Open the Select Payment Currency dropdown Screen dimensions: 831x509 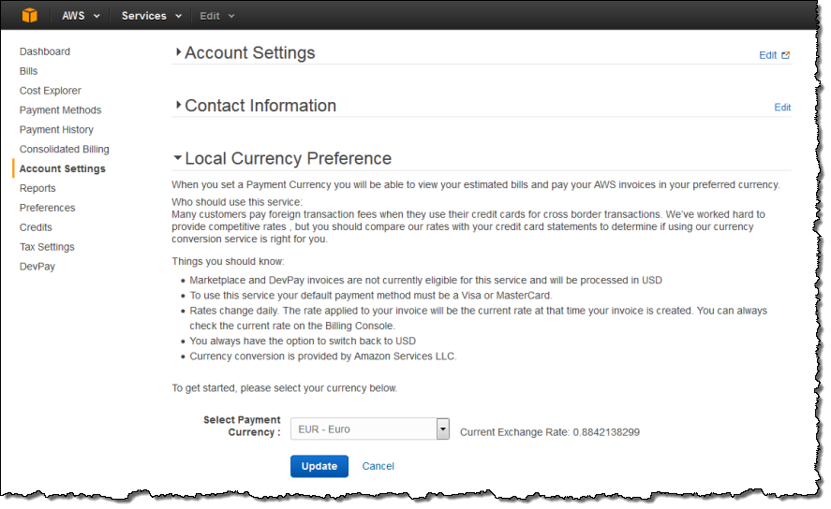[443, 429]
